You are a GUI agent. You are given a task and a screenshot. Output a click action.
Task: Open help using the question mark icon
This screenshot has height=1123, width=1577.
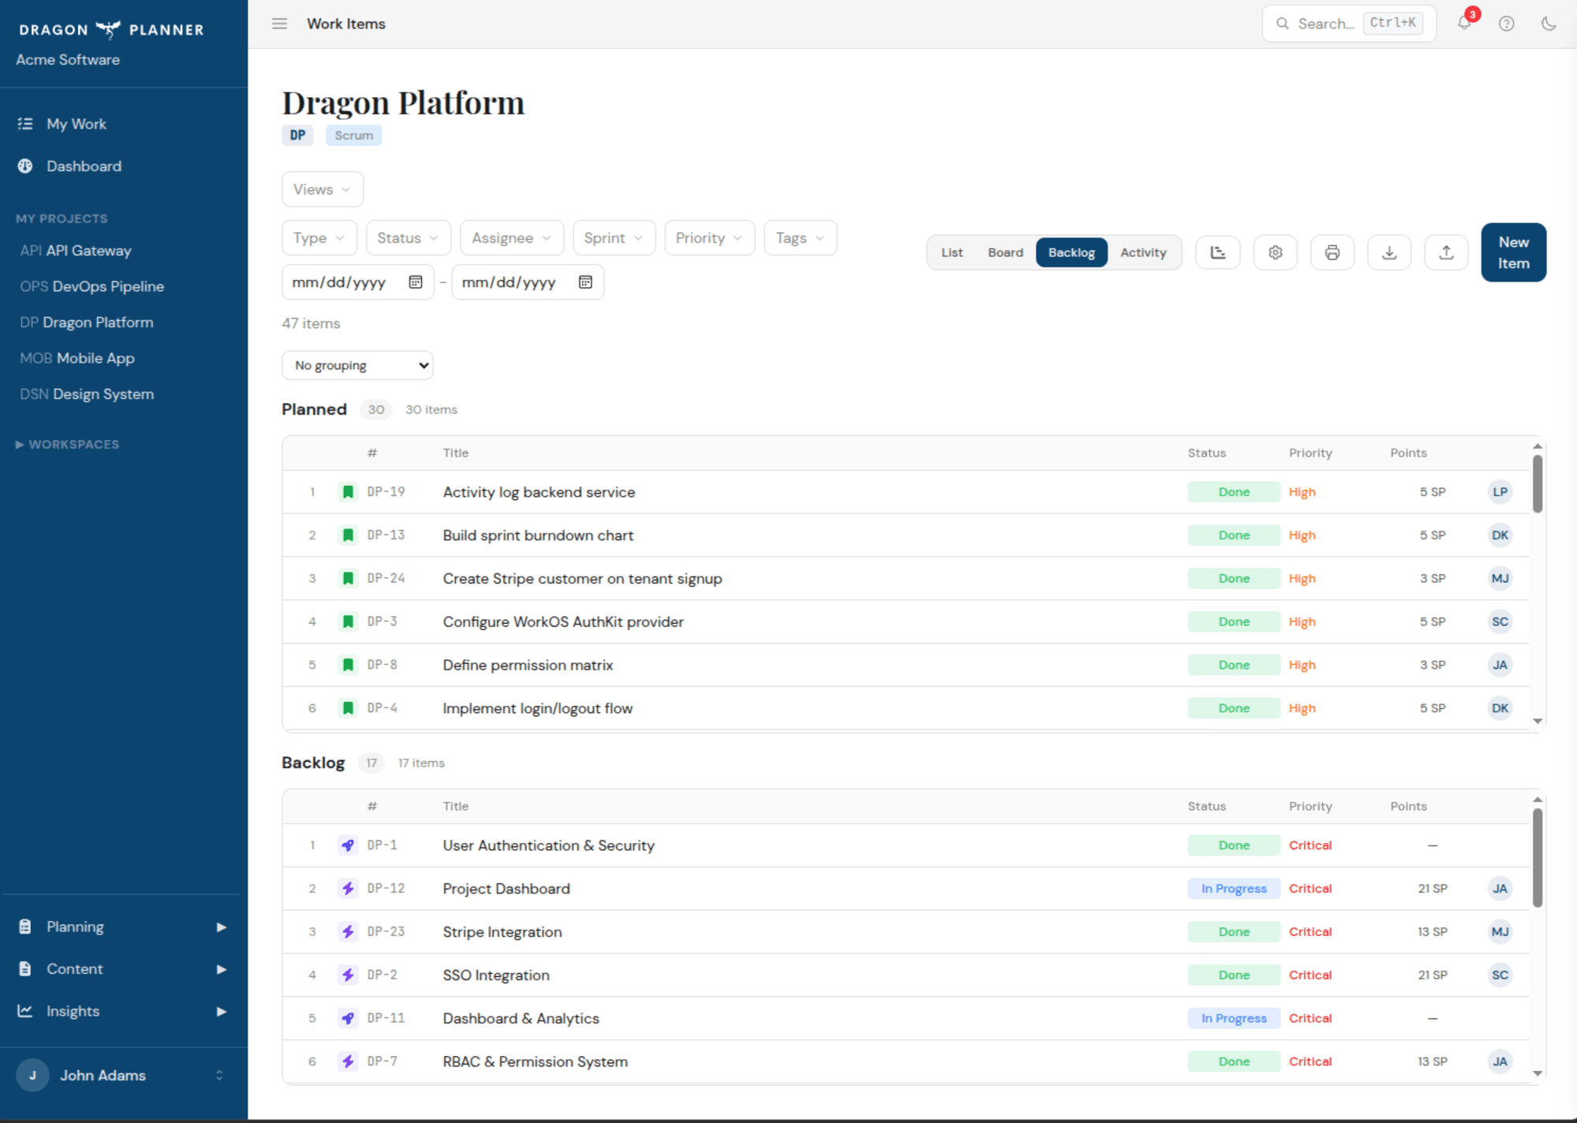tap(1507, 24)
